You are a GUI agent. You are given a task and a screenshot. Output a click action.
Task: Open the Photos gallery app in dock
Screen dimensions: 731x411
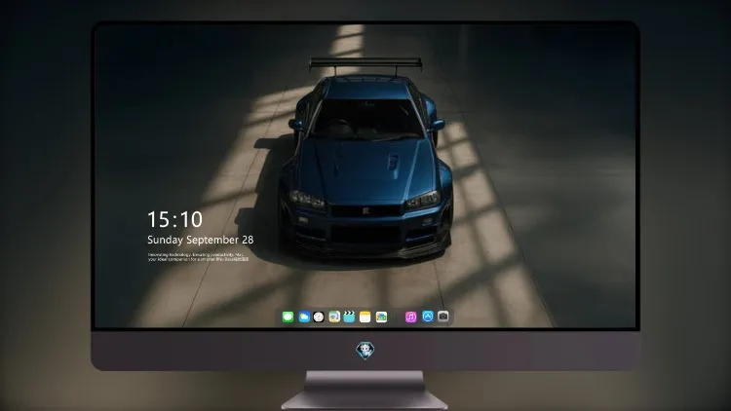tap(381, 318)
